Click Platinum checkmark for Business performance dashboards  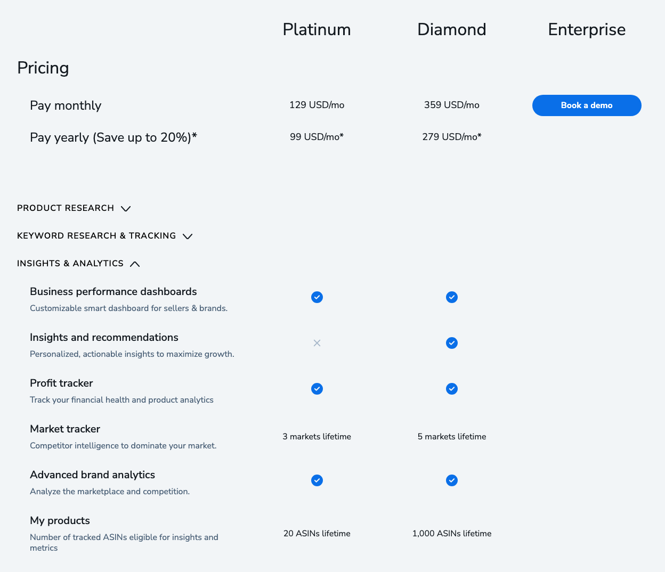coord(317,297)
